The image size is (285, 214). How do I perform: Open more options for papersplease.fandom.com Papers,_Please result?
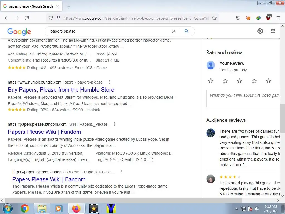click(114, 124)
